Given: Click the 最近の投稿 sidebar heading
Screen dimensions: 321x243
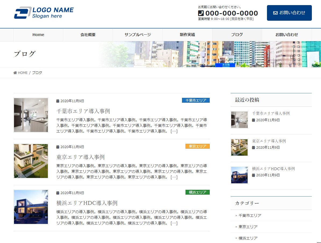Looking at the screenshot, I should (247, 100).
